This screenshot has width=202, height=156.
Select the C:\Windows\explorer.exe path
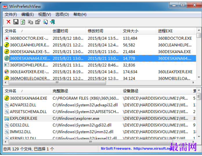coord(76,118)
